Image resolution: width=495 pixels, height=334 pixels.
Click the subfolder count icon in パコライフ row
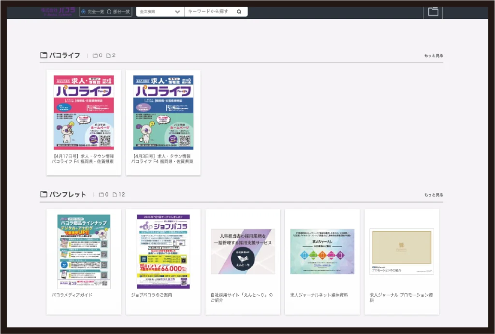pos(95,56)
